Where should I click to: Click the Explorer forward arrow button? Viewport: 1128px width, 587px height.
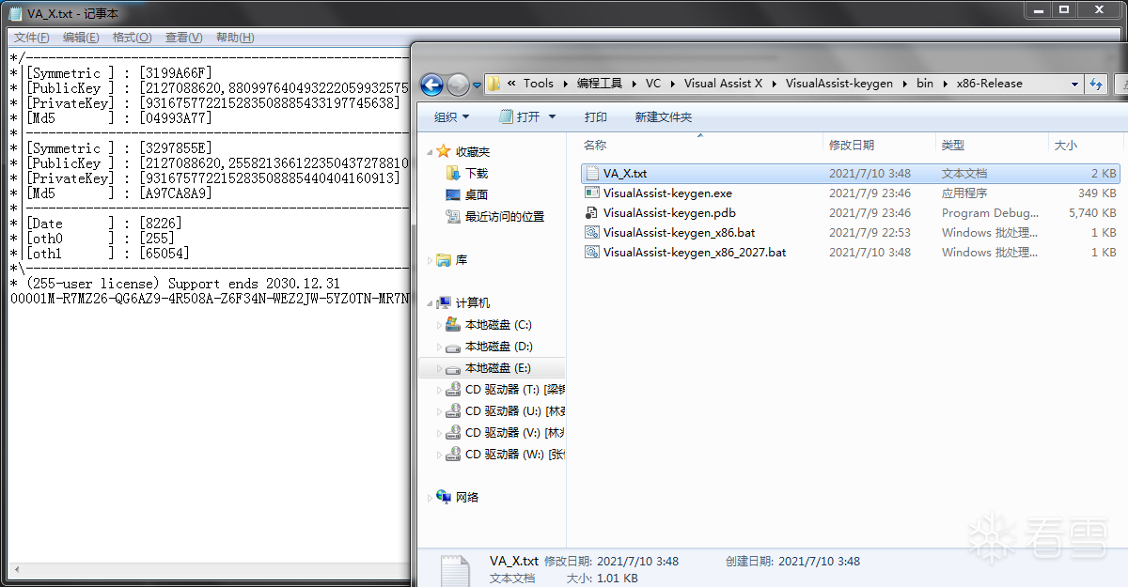458,85
